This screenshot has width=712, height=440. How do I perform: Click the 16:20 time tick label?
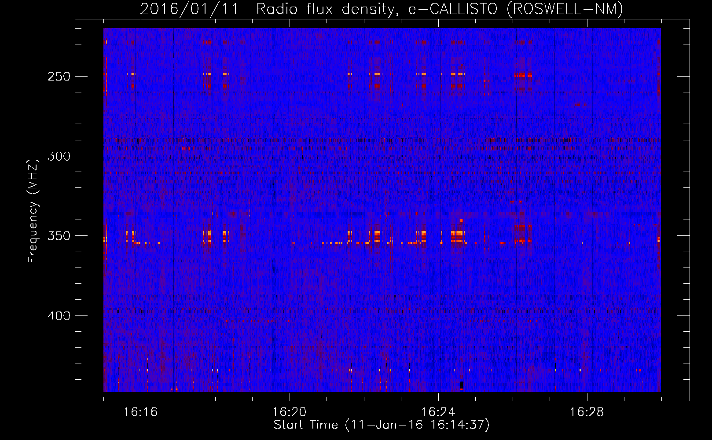[x=289, y=412]
